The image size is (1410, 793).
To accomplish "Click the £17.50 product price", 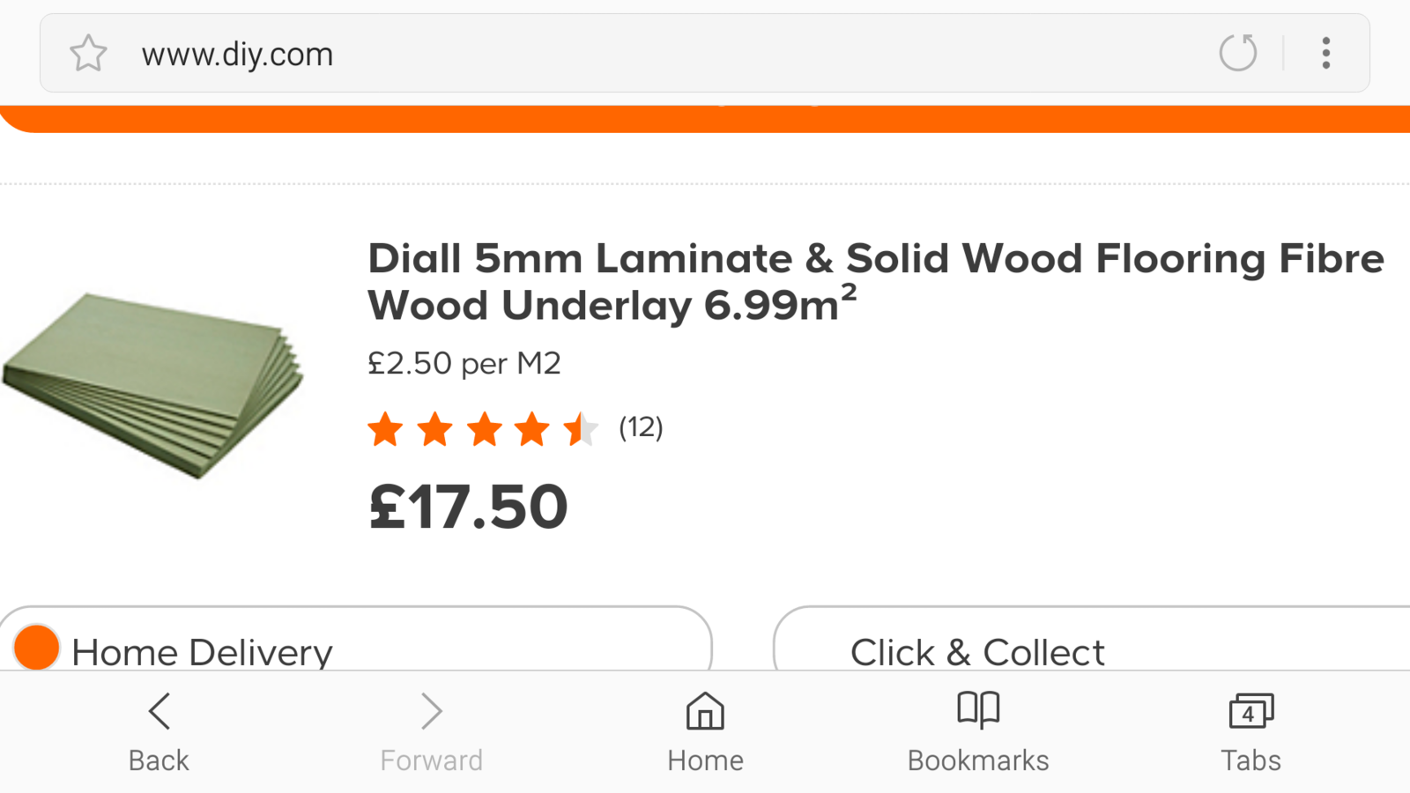I will (468, 508).
